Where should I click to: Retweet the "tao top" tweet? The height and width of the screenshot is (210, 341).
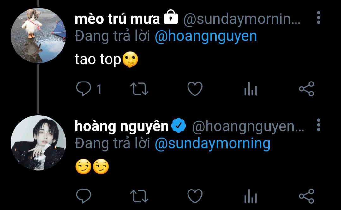pyautogui.click(x=139, y=89)
